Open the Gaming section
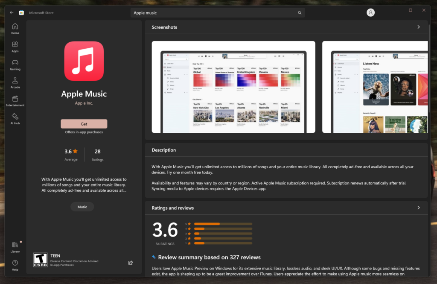Image resolution: width=437 pixels, height=284 pixels. click(x=15, y=64)
